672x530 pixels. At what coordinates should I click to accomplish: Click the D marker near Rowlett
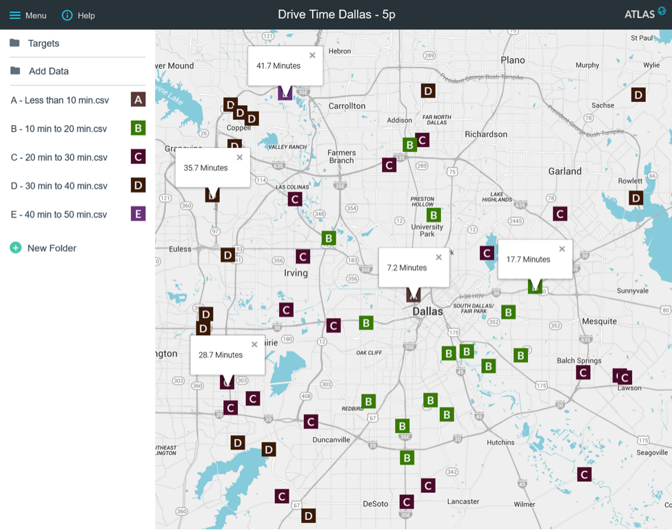point(636,198)
